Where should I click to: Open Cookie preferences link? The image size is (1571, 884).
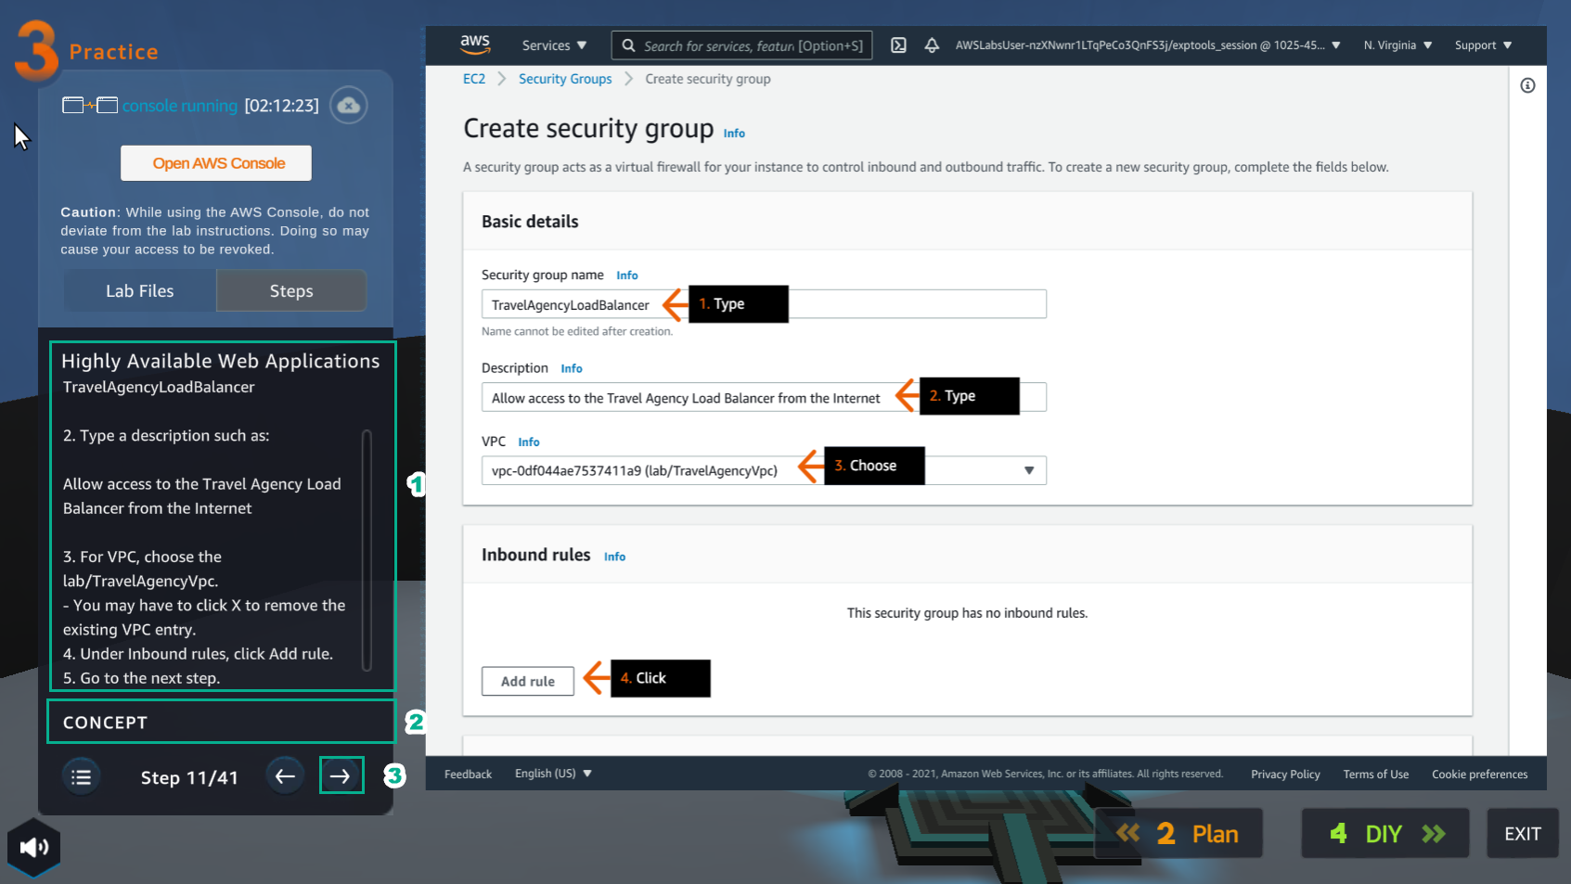1479,774
